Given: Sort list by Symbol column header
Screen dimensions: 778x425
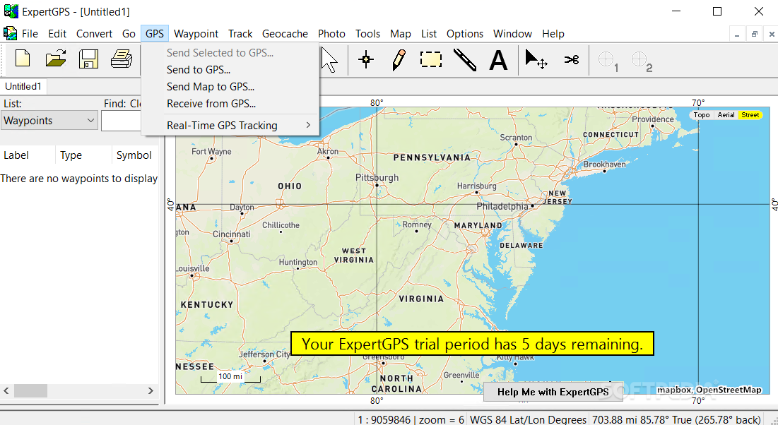Looking at the screenshot, I should point(134,155).
